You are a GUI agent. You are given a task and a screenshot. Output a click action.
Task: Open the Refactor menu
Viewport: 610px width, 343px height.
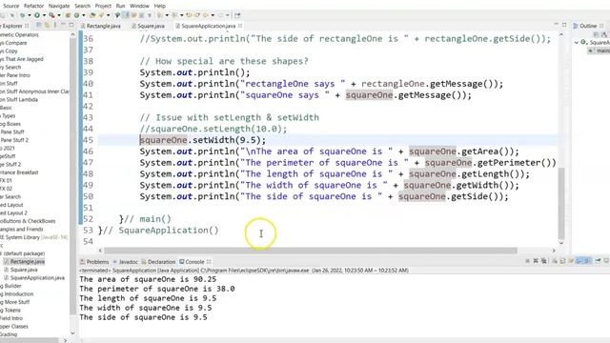tap(34, 6)
